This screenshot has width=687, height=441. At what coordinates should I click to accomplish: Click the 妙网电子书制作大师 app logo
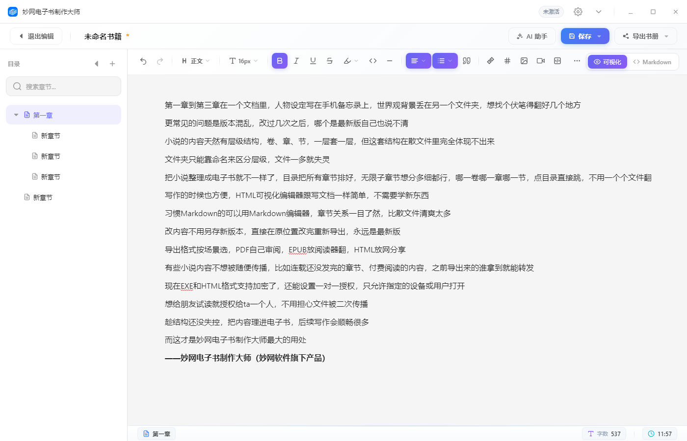[x=13, y=12]
